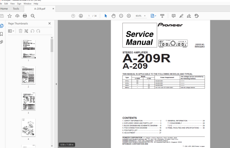Click the zoom in plus button
The width and height of the screenshot is (230, 148).
(x=129, y=16)
